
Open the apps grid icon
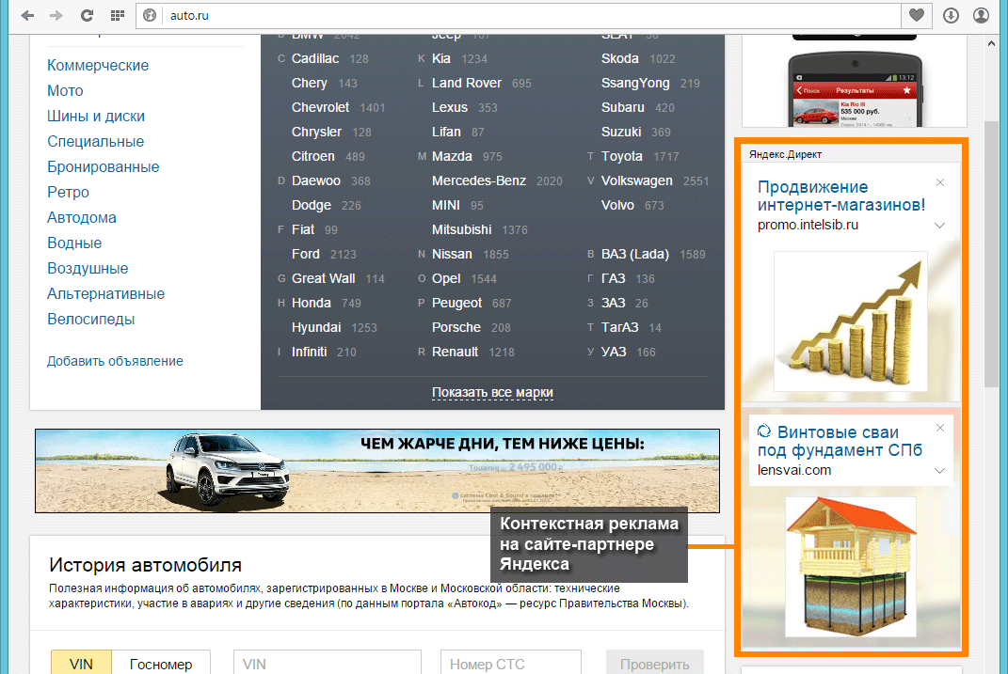[x=117, y=15]
